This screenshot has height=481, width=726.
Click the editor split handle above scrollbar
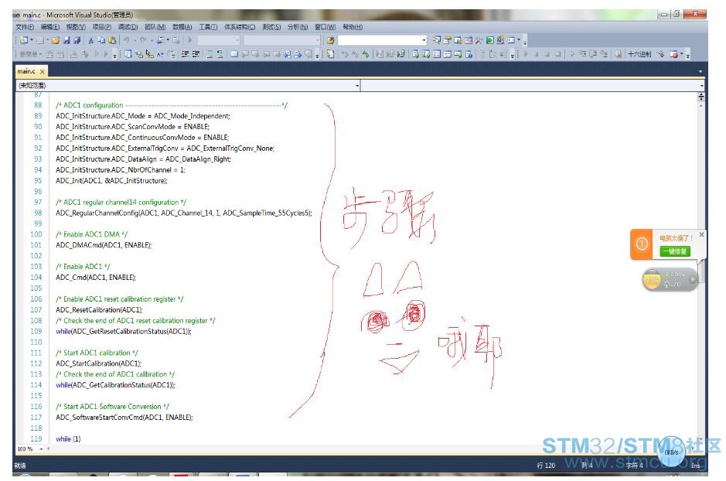[701, 97]
